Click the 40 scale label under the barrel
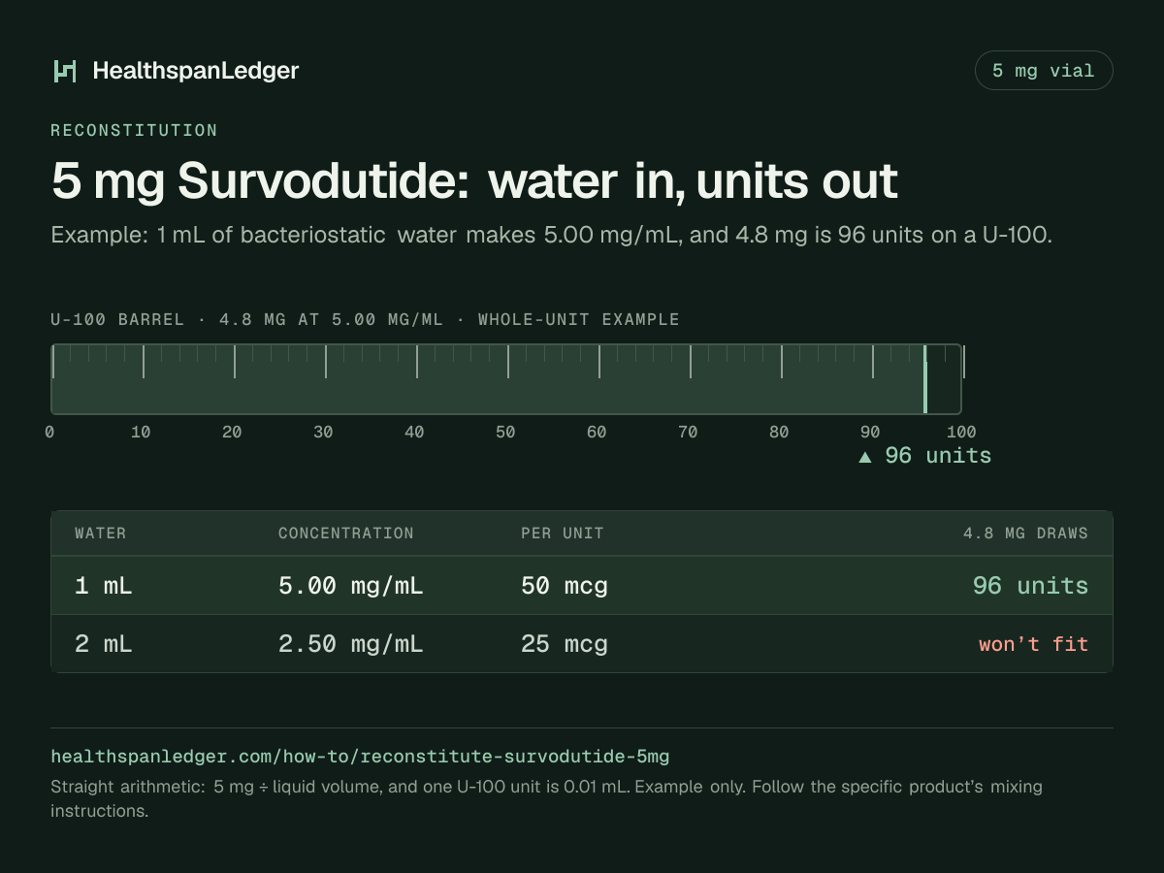Viewport: 1164px width, 873px height. click(x=414, y=432)
